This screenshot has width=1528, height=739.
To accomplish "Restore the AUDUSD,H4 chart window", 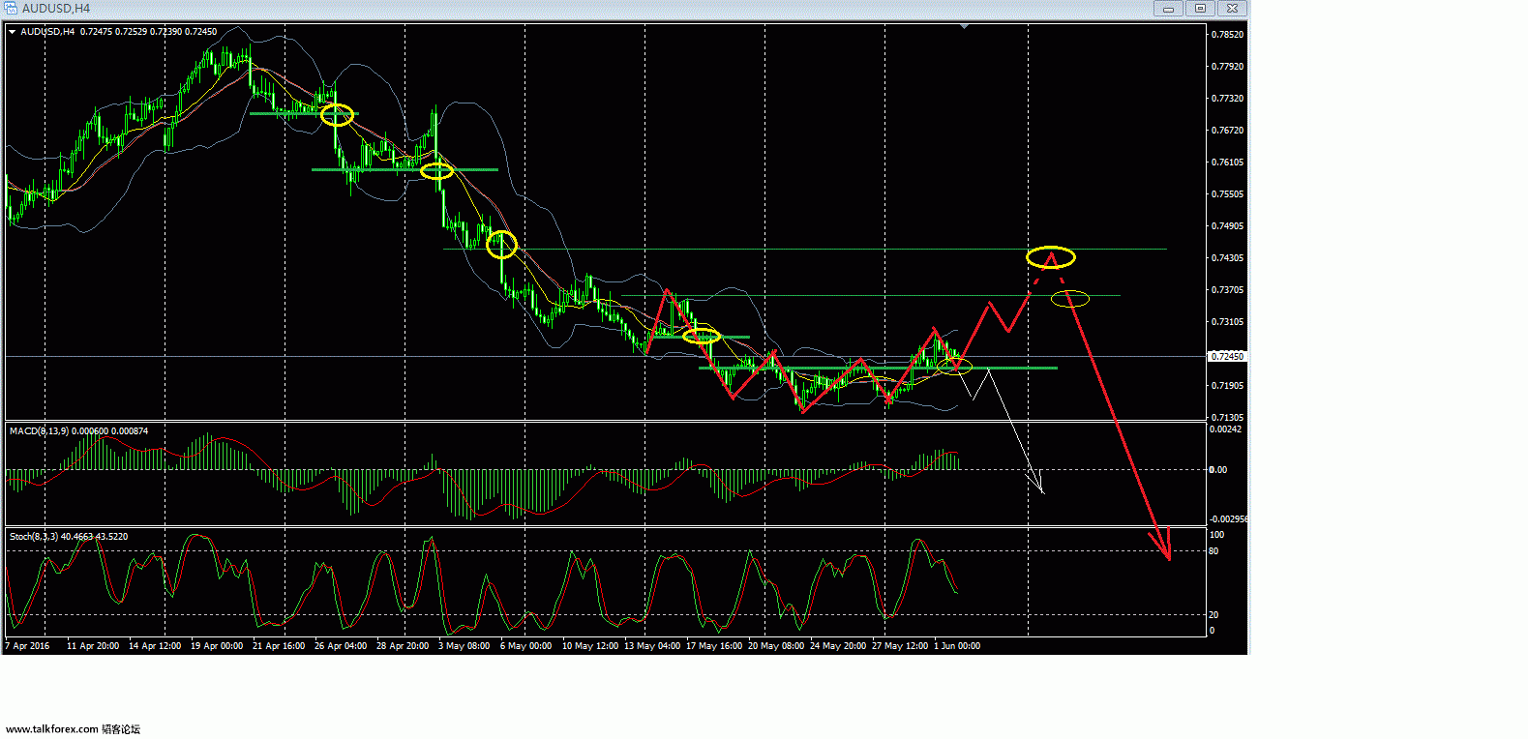I will [1200, 8].
